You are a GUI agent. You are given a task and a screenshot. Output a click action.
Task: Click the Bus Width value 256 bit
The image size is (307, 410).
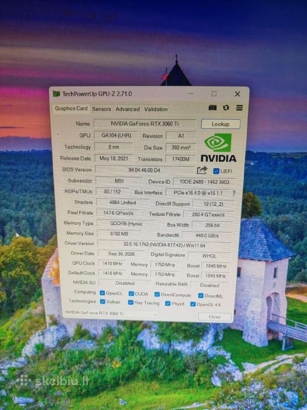212,225
